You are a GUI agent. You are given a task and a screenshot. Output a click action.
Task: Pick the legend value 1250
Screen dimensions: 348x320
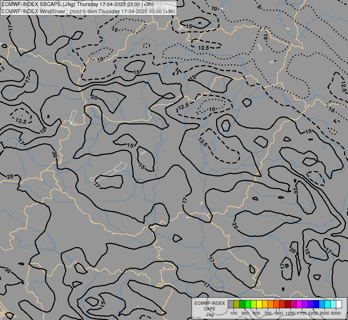[x=290, y=313]
